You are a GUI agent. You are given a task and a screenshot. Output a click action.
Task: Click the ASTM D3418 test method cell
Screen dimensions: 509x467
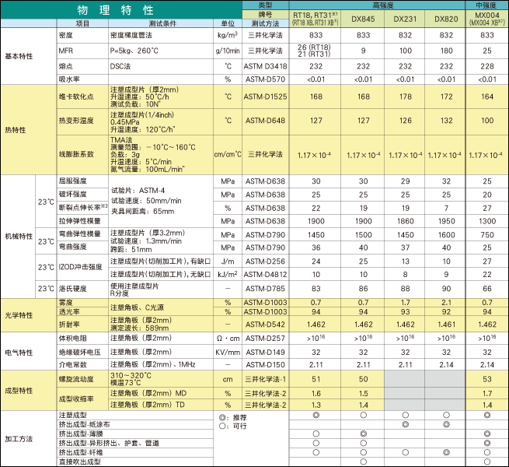265,66
